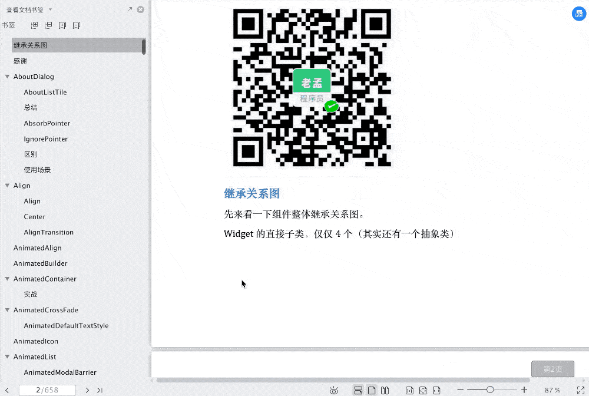
Task: Open the 感谢 bookmark
Action: [20, 61]
